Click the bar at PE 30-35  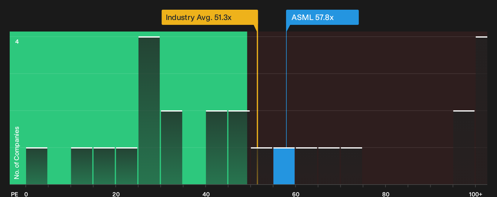point(172,148)
